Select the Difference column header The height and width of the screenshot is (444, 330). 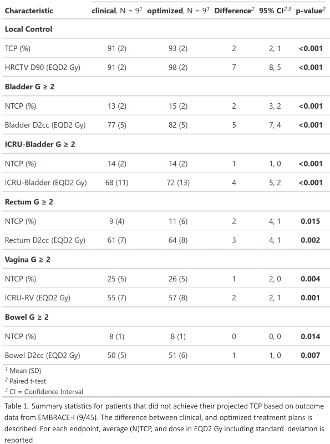234,11
